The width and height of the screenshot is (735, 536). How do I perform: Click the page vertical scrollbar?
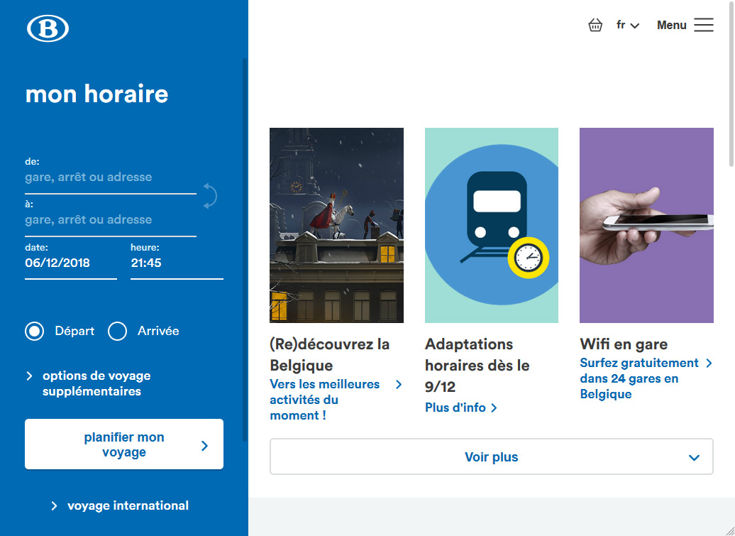[x=731, y=84]
